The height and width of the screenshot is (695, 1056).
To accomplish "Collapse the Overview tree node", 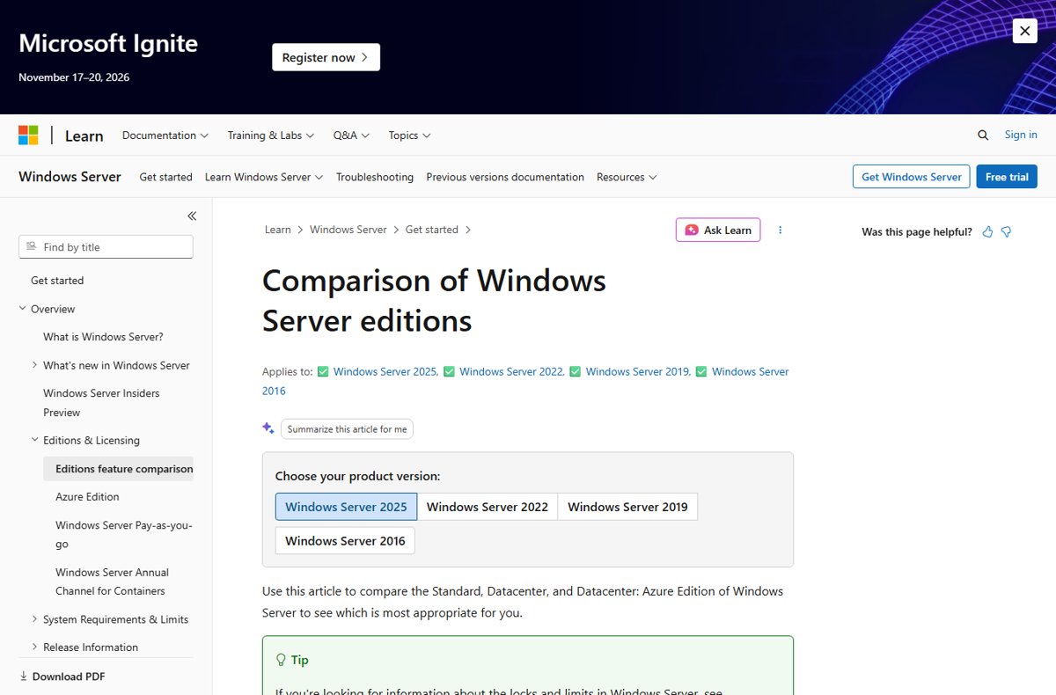I will pos(23,309).
